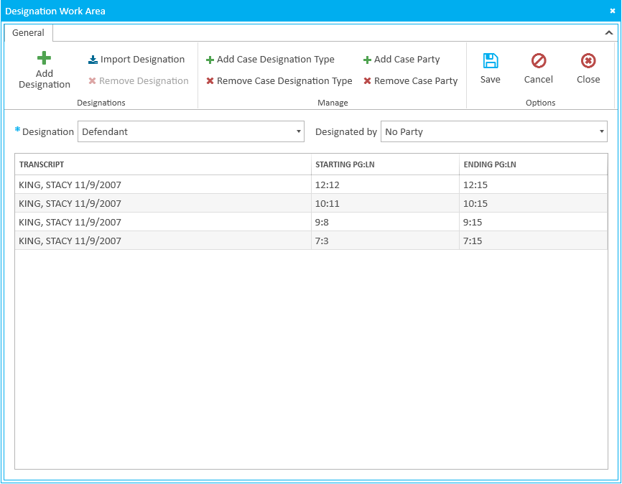The width and height of the screenshot is (622, 484).
Task: Click the Import Designation label
Action: 142,60
